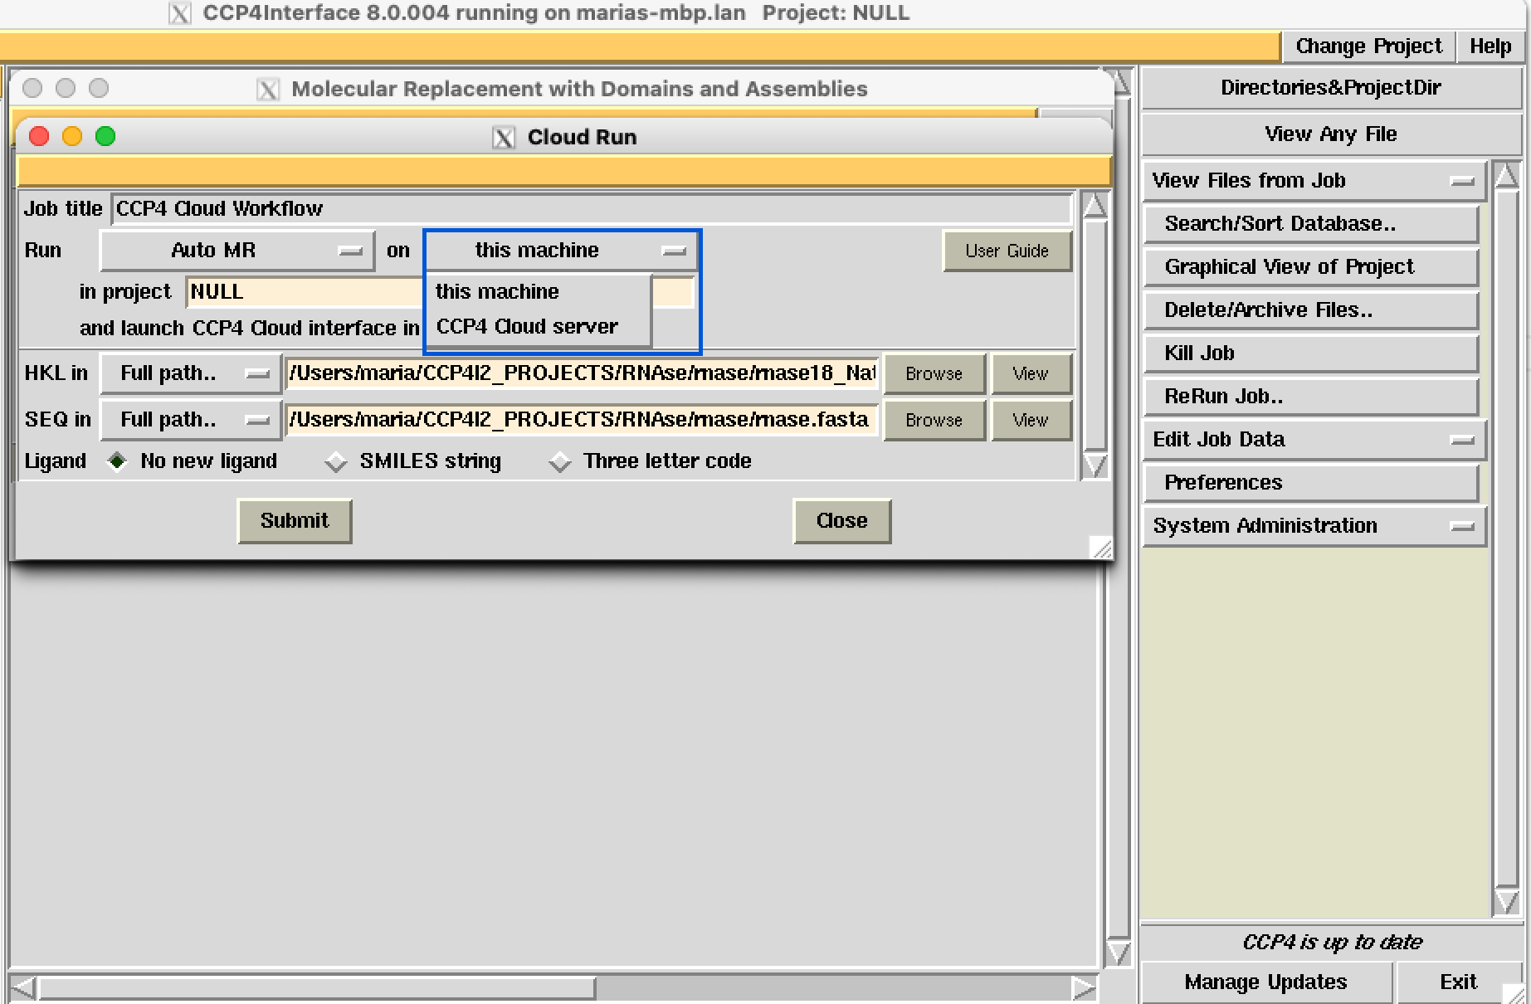Collapse the View Files from Job section
1531x1004 pixels.
pyautogui.click(x=1464, y=180)
